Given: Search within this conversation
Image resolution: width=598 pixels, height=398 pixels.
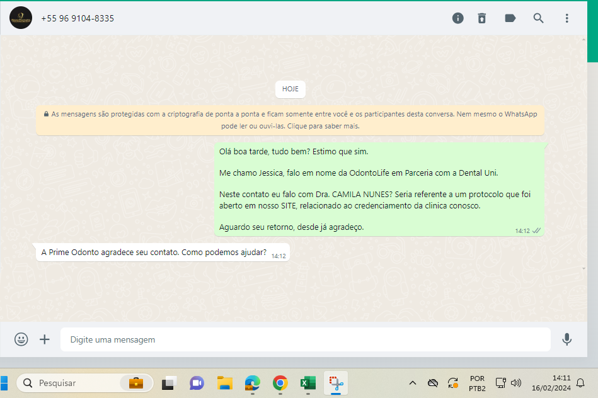Looking at the screenshot, I should (x=538, y=18).
